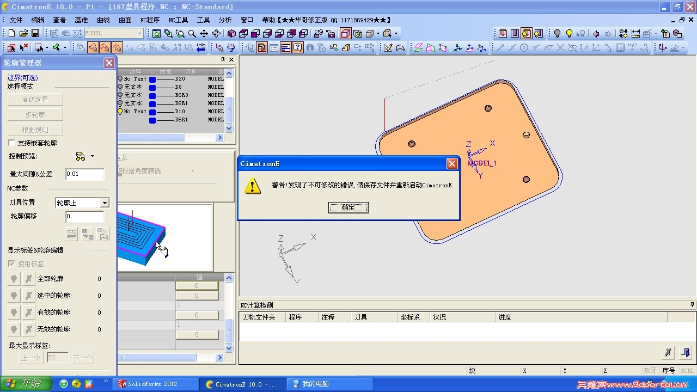
Task: Open the 根据角度精铣 dropdown
Action: point(192,171)
